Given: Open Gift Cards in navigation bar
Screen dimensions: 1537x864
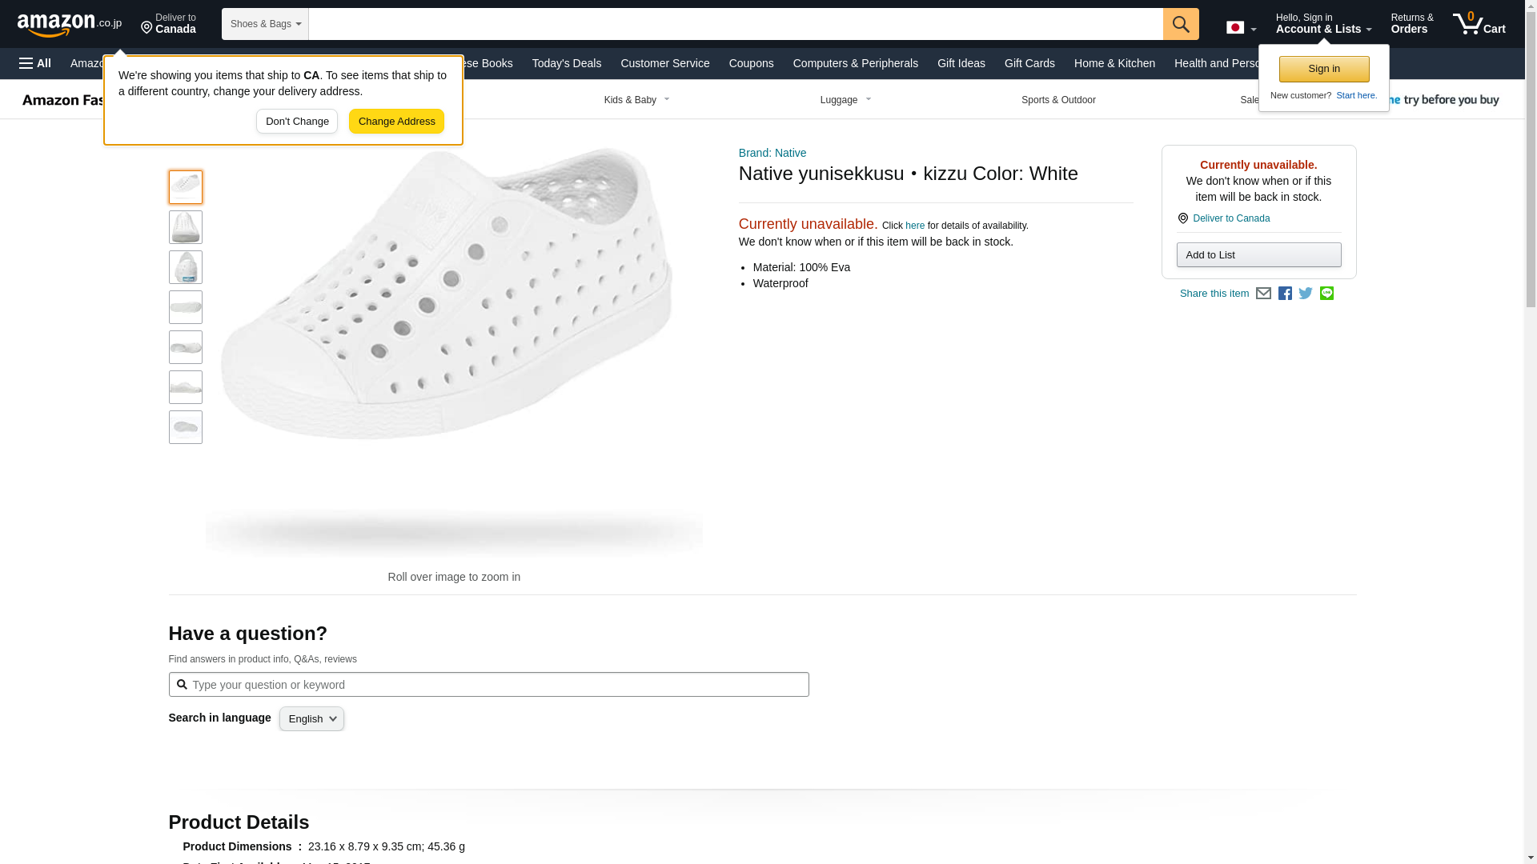Looking at the screenshot, I should (1029, 63).
